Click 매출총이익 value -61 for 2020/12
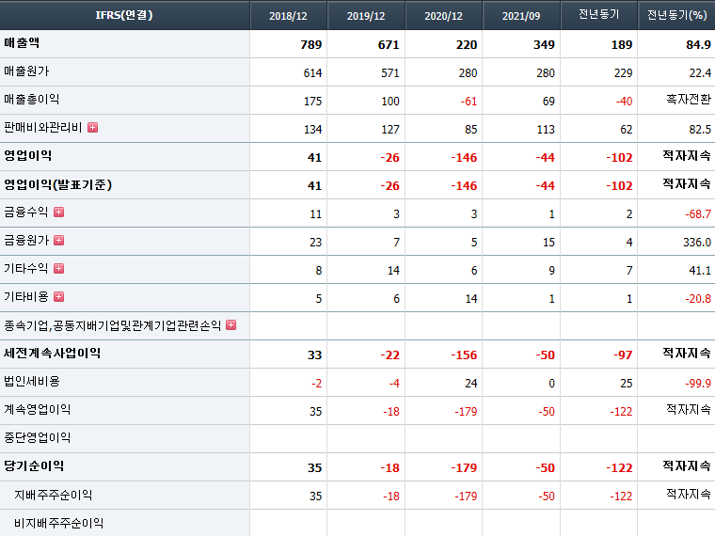The image size is (715, 536). (x=469, y=102)
